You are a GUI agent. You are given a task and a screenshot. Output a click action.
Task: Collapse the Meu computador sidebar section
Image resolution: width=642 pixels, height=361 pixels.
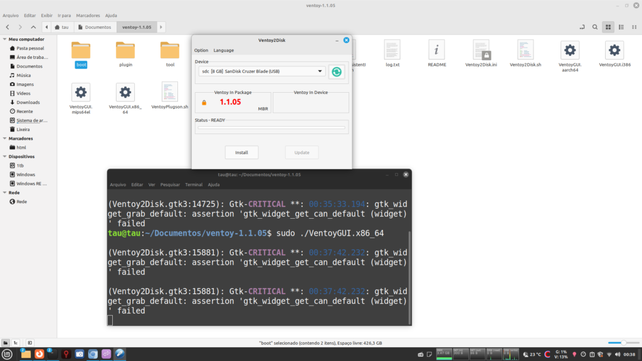4,39
